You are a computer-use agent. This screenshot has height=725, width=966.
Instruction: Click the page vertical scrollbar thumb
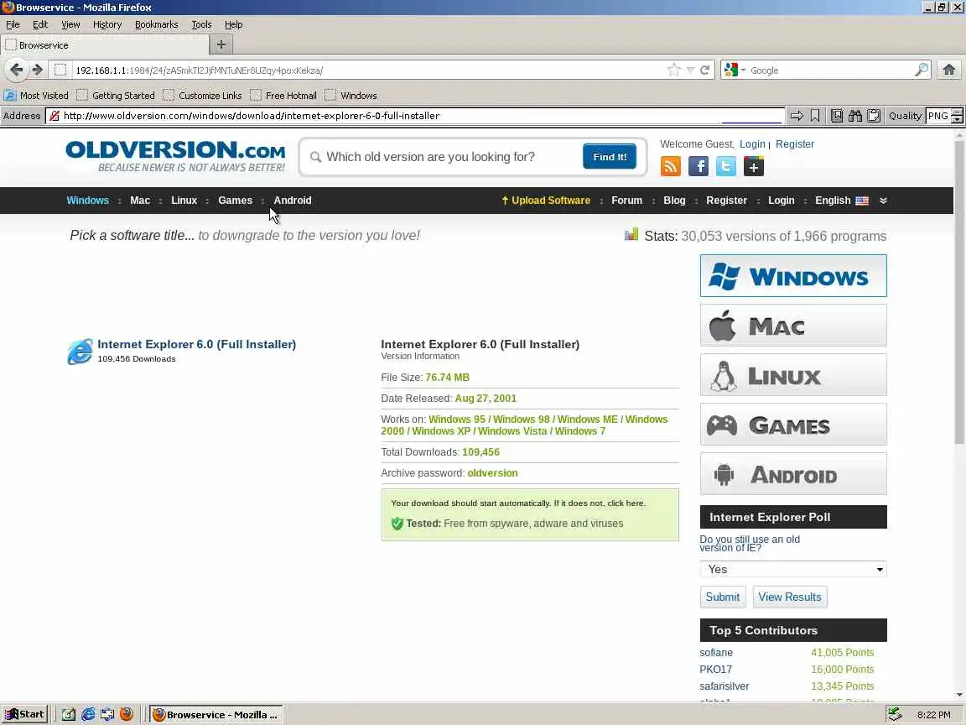point(959,291)
